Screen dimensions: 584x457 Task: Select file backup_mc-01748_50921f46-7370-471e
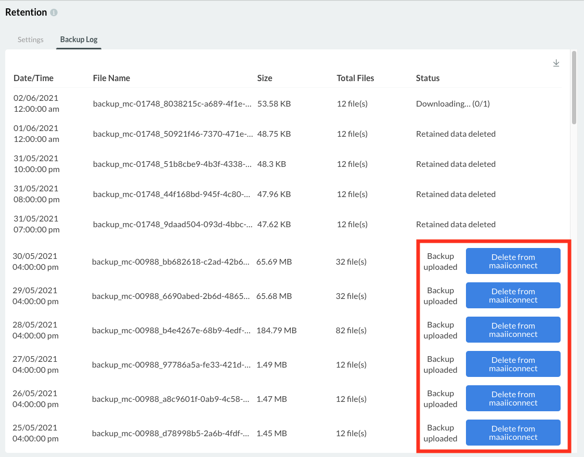point(173,134)
